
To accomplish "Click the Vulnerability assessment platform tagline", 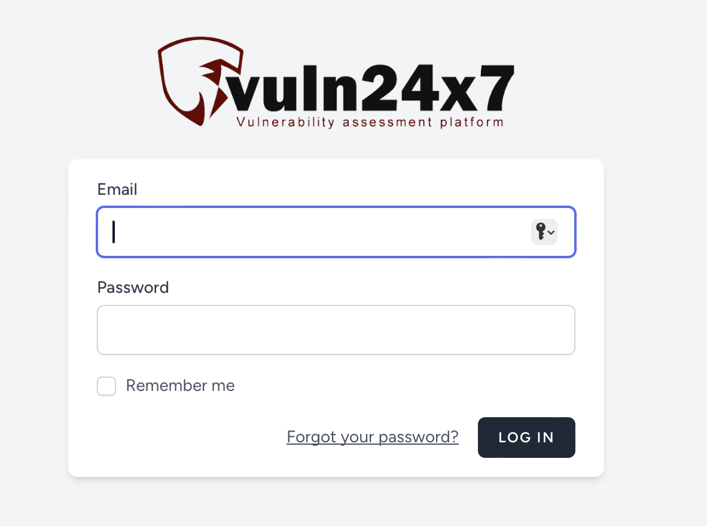I will coord(370,122).
